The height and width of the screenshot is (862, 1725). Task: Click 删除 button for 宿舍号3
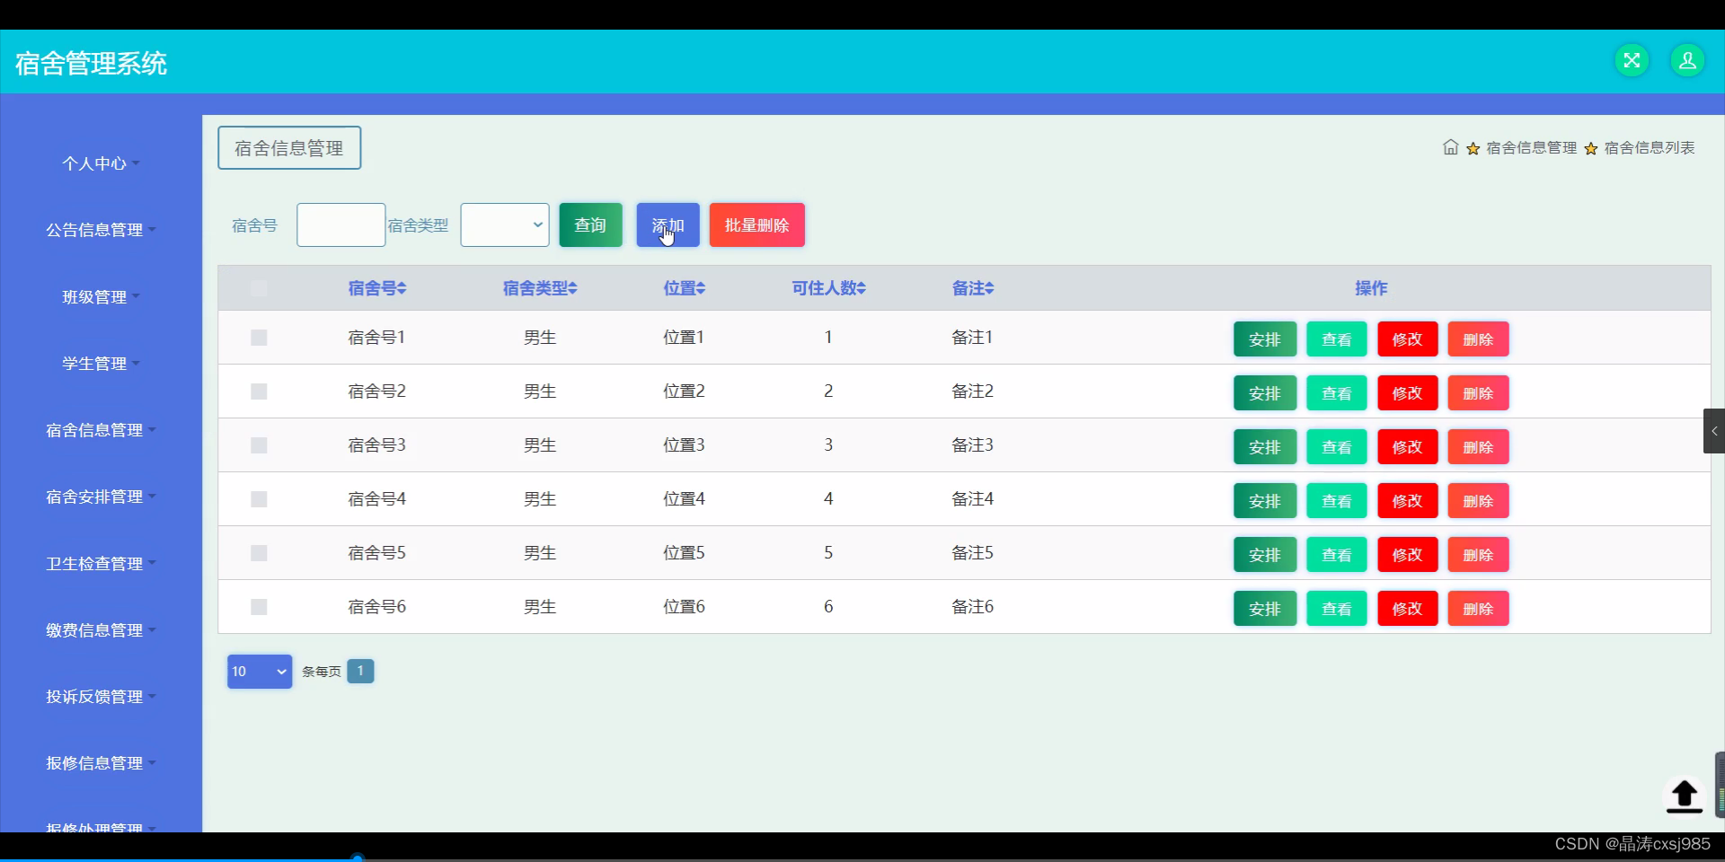[1478, 447]
